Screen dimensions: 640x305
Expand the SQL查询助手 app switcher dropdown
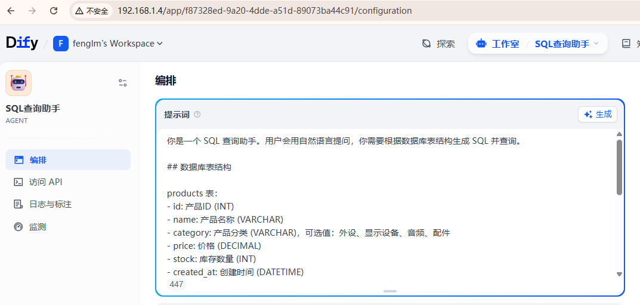(x=567, y=44)
